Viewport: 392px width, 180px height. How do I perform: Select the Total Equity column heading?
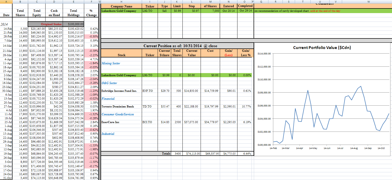tap(37, 13)
